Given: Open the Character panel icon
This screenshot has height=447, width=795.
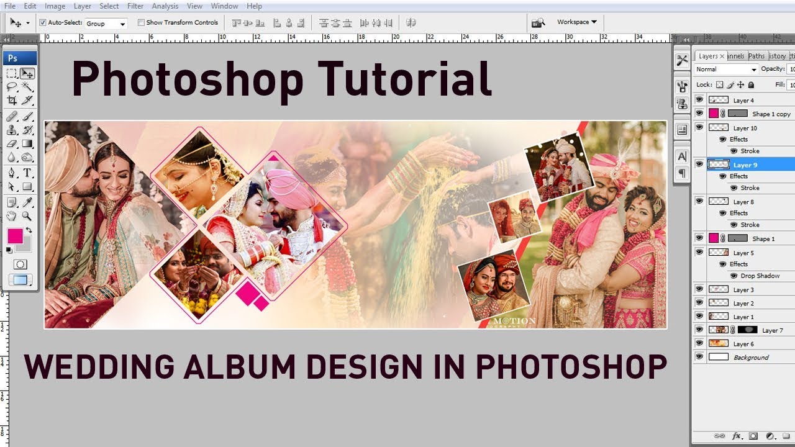Looking at the screenshot, I should point(682,156).
